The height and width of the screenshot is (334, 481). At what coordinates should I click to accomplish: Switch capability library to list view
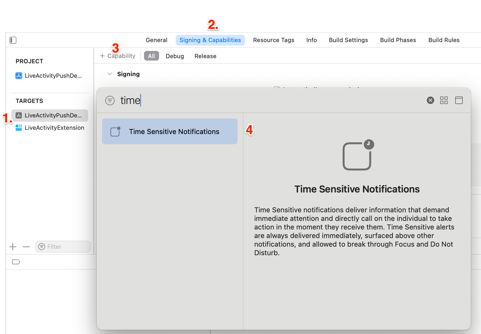click(x=459, y=100)
